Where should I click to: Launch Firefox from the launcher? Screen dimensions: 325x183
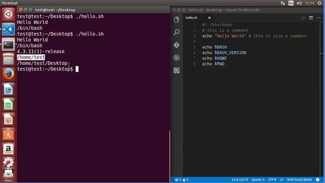8,74
